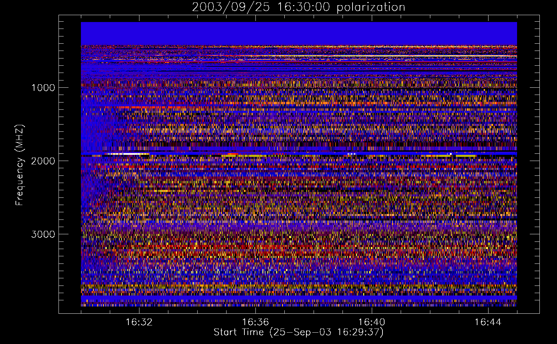Click the 'Frequency (MHZ)' axis label
Image resolution: width=557 pixels, height=344 pixels.
20,165
